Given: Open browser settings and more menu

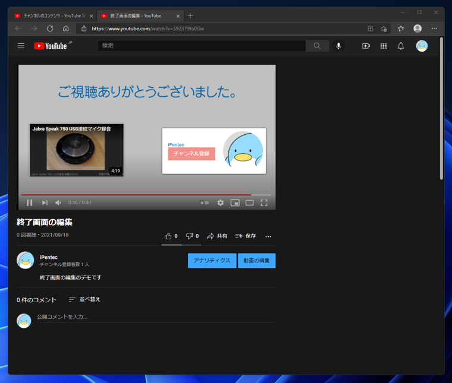Looking at the screenshot, I should 434,29.
